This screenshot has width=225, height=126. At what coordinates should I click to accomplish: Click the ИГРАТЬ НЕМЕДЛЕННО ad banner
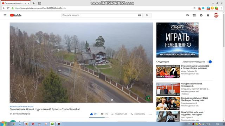[177, 40]
